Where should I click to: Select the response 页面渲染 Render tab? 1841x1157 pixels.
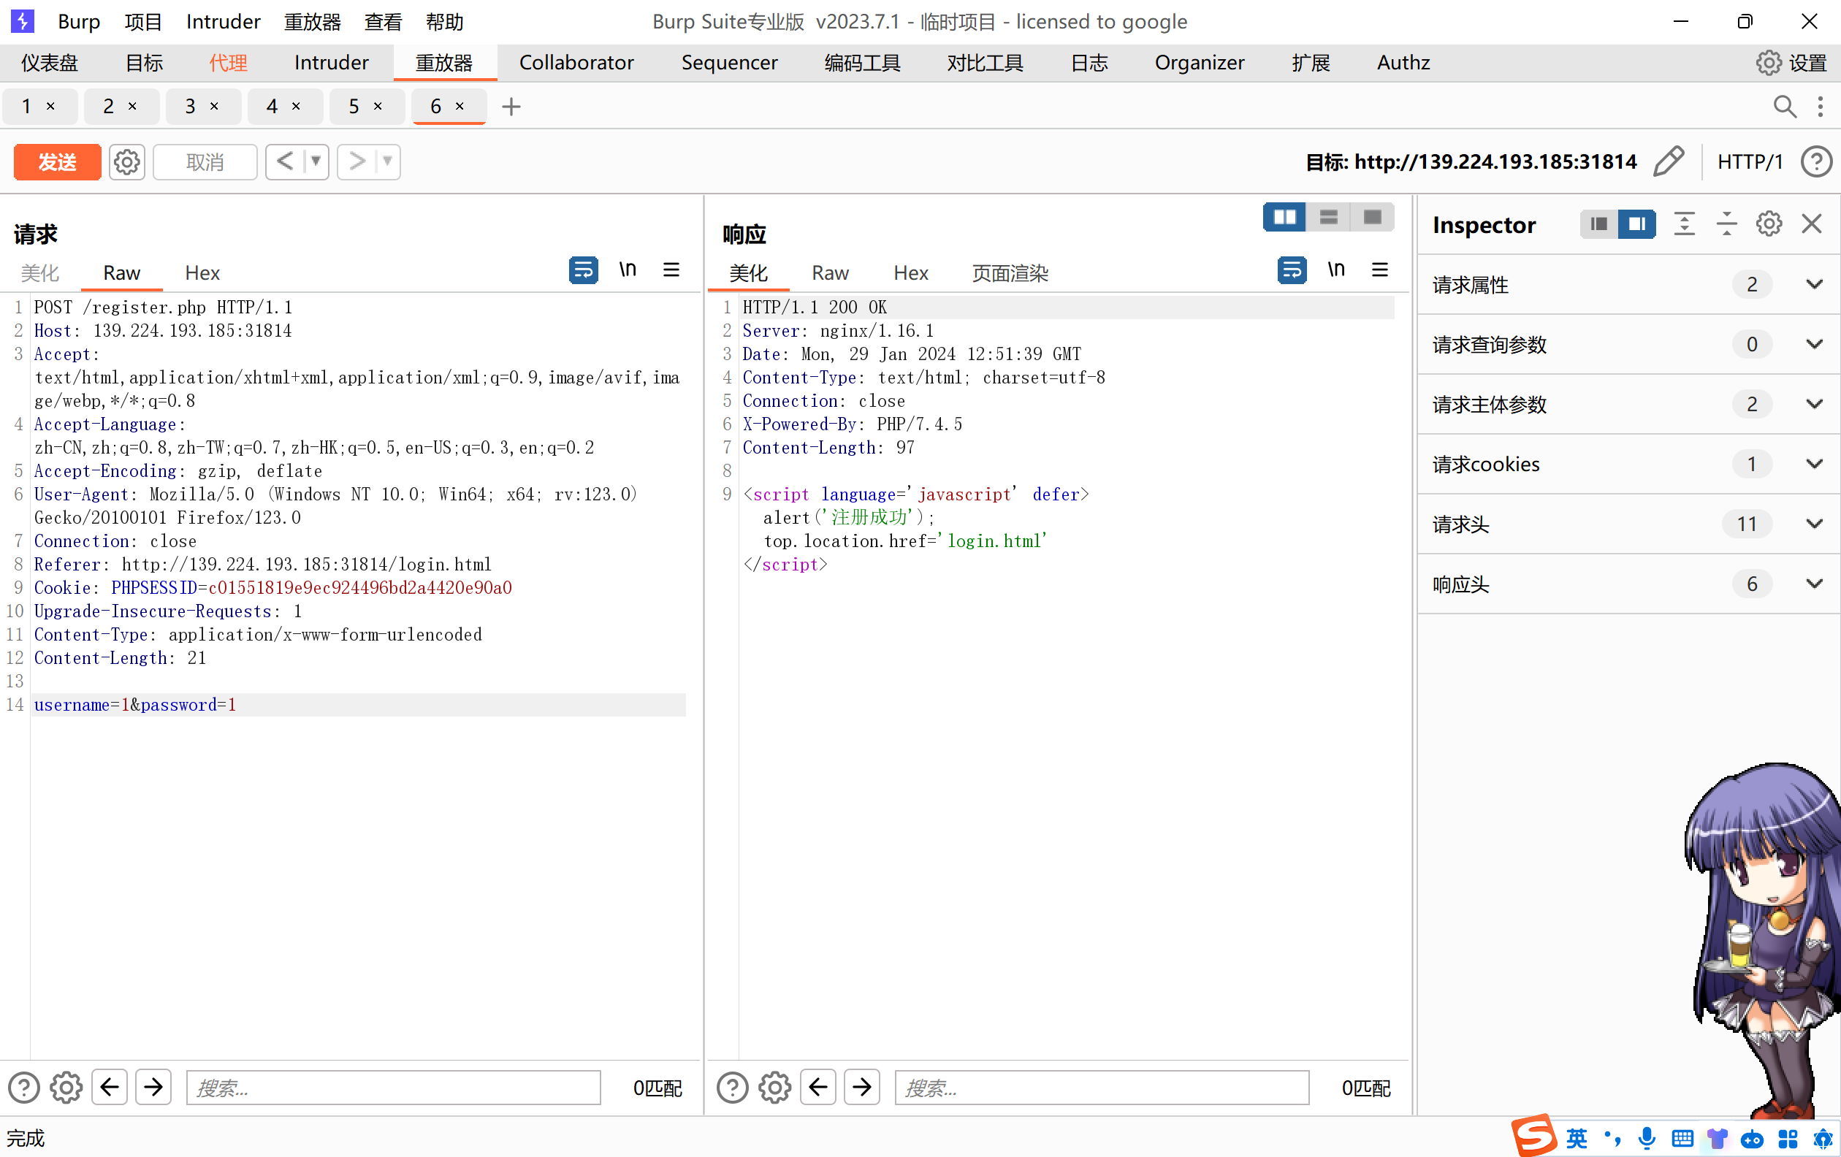(1010, 273)
